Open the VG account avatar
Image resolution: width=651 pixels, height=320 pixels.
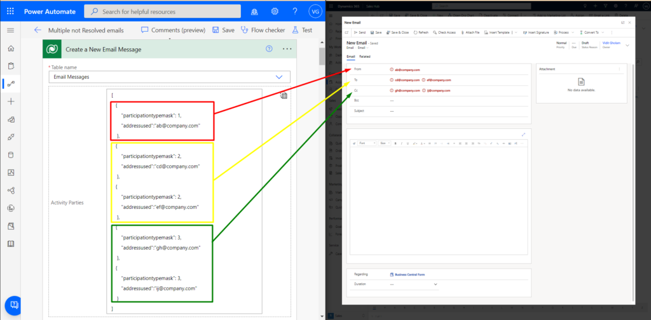(x=315, y=11)
